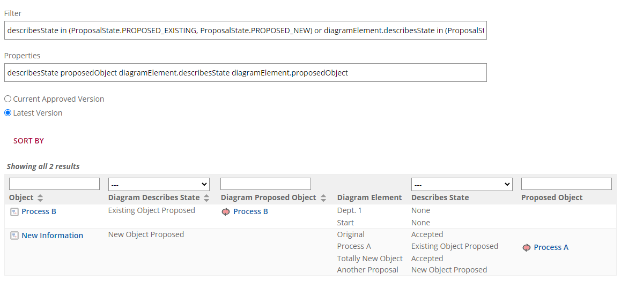
Task: Open the Process B object link
Action: point(39,211)
